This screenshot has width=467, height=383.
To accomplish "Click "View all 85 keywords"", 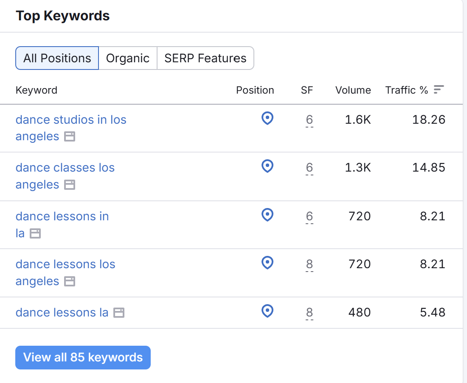I will pos(83,357).
